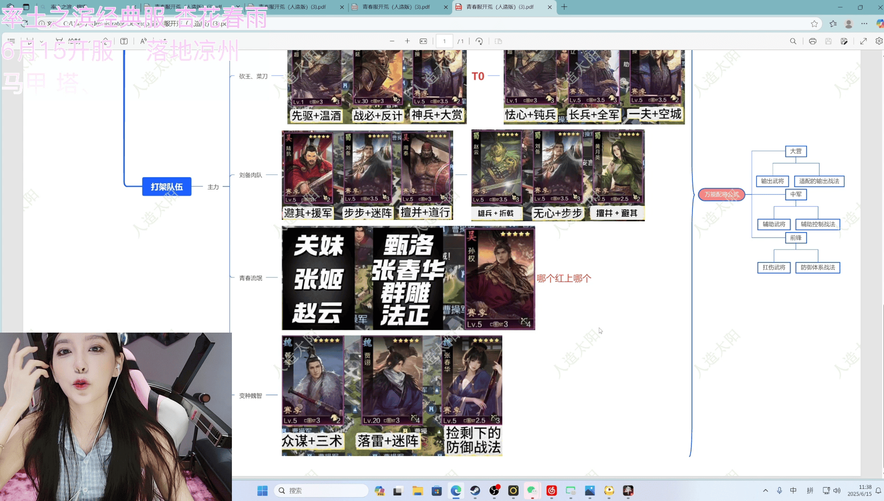The height and width of the screenshot is (501, 884).
Task: Open the PDF viewer settings gear
Action: click(878, 41)
